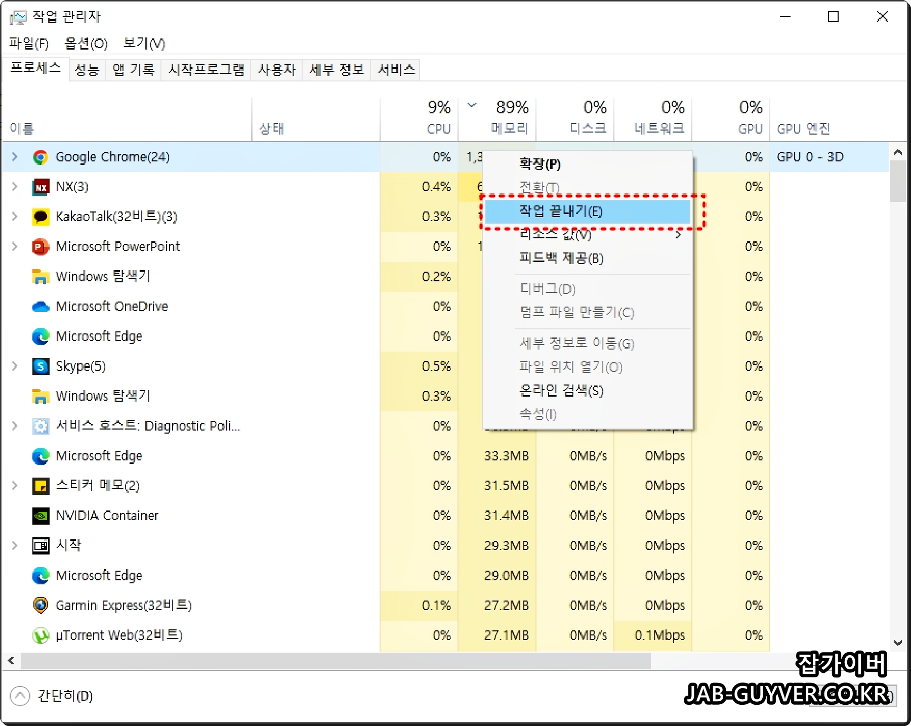
Task: Select the Garmin Express(32비트) process name
Action: (123, 606)
